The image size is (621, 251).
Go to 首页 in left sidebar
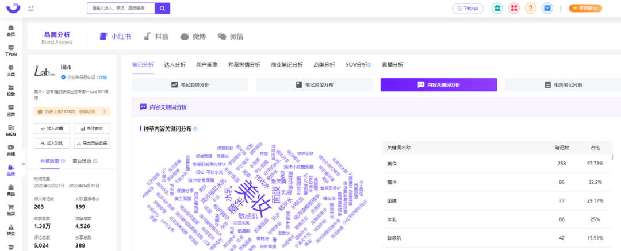11,30
